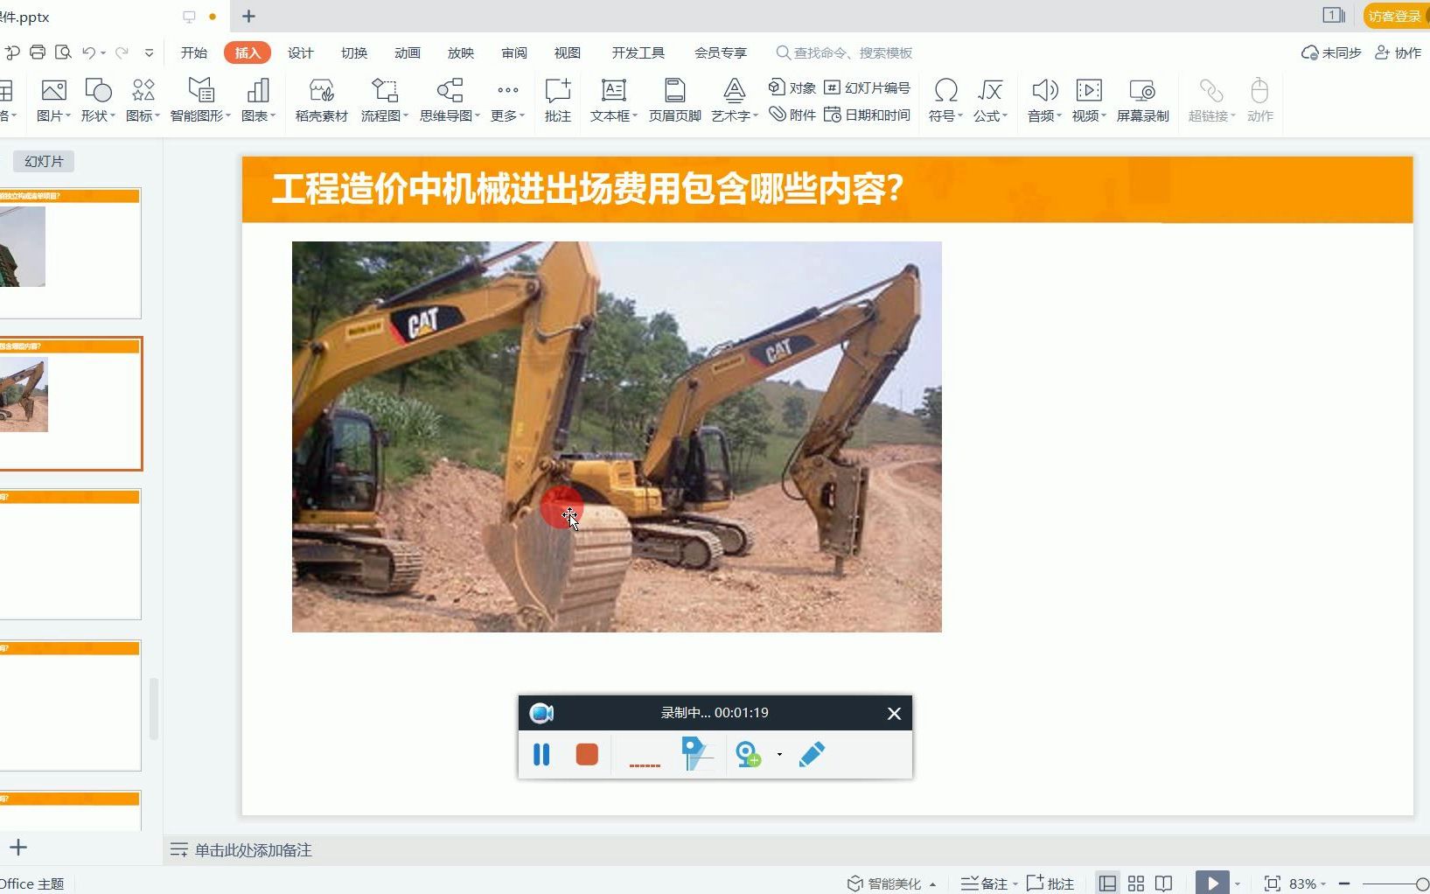Insert a Flowchart
The width and height of the screenshot is (1430, 894).
(384, 100)
